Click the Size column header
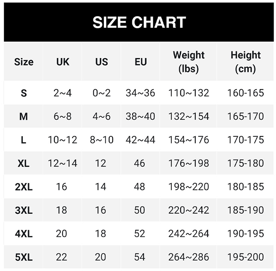This screenshot has width=276, height=271. [24, 62]
